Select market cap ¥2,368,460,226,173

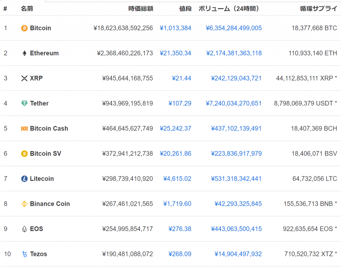pos(125,53)
